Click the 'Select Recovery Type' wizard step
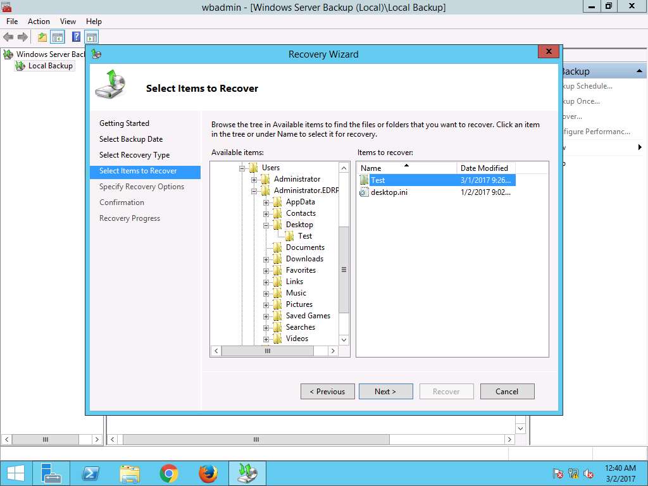This screenshot has width=648, height=486. (x=134, y=155)
